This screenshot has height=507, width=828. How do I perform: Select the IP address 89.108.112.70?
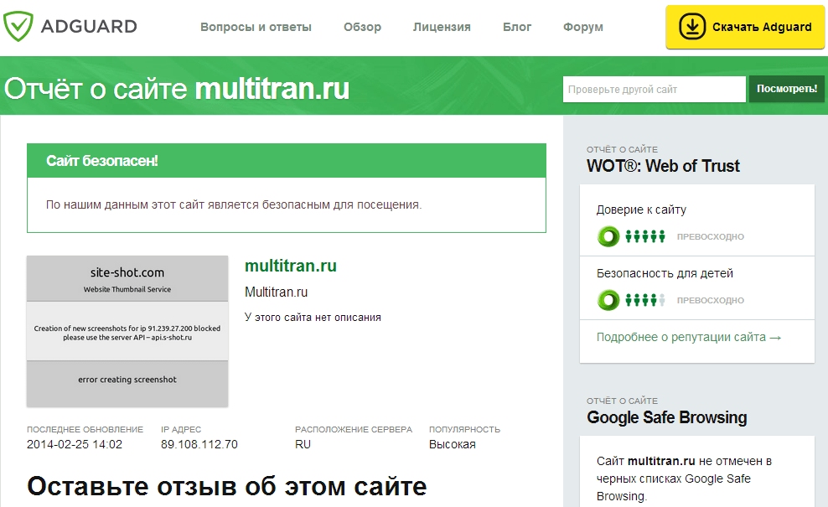click(199, 444)
